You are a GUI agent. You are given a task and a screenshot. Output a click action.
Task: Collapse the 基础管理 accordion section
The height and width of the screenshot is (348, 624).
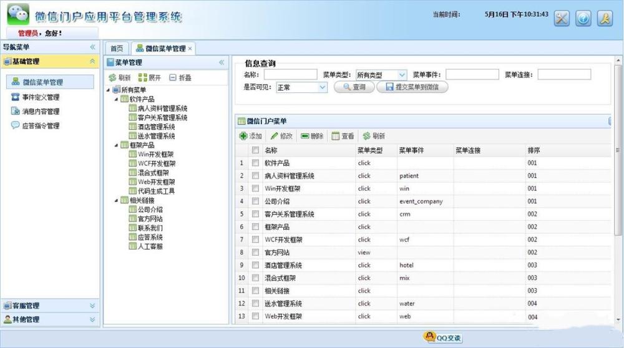92,61
